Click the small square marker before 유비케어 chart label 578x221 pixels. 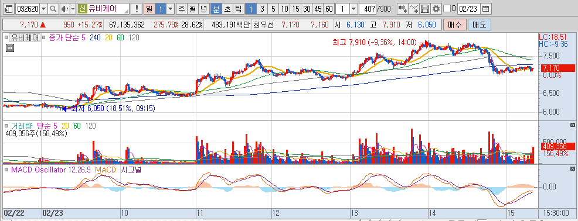coord(5,37)
